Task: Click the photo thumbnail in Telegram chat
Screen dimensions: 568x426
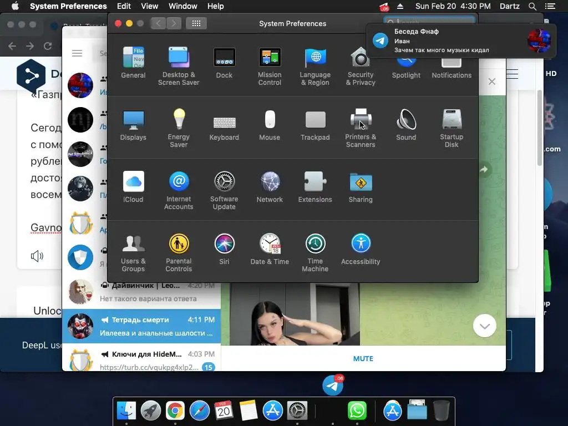Action: coord(295,314)
